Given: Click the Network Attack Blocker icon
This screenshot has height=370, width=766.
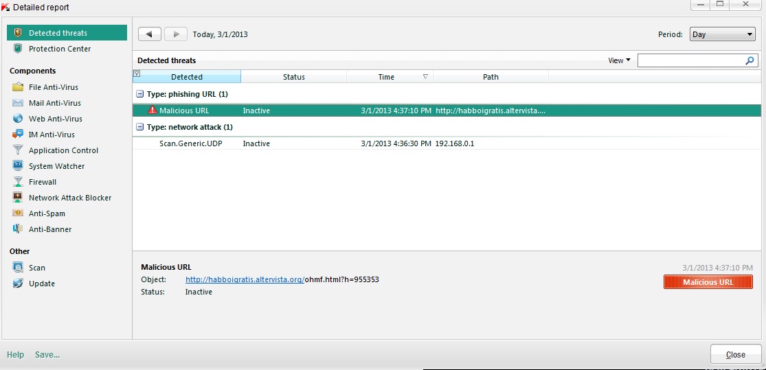Looking at the screenshot, I should pyautogui.click(x=18, y=197).
